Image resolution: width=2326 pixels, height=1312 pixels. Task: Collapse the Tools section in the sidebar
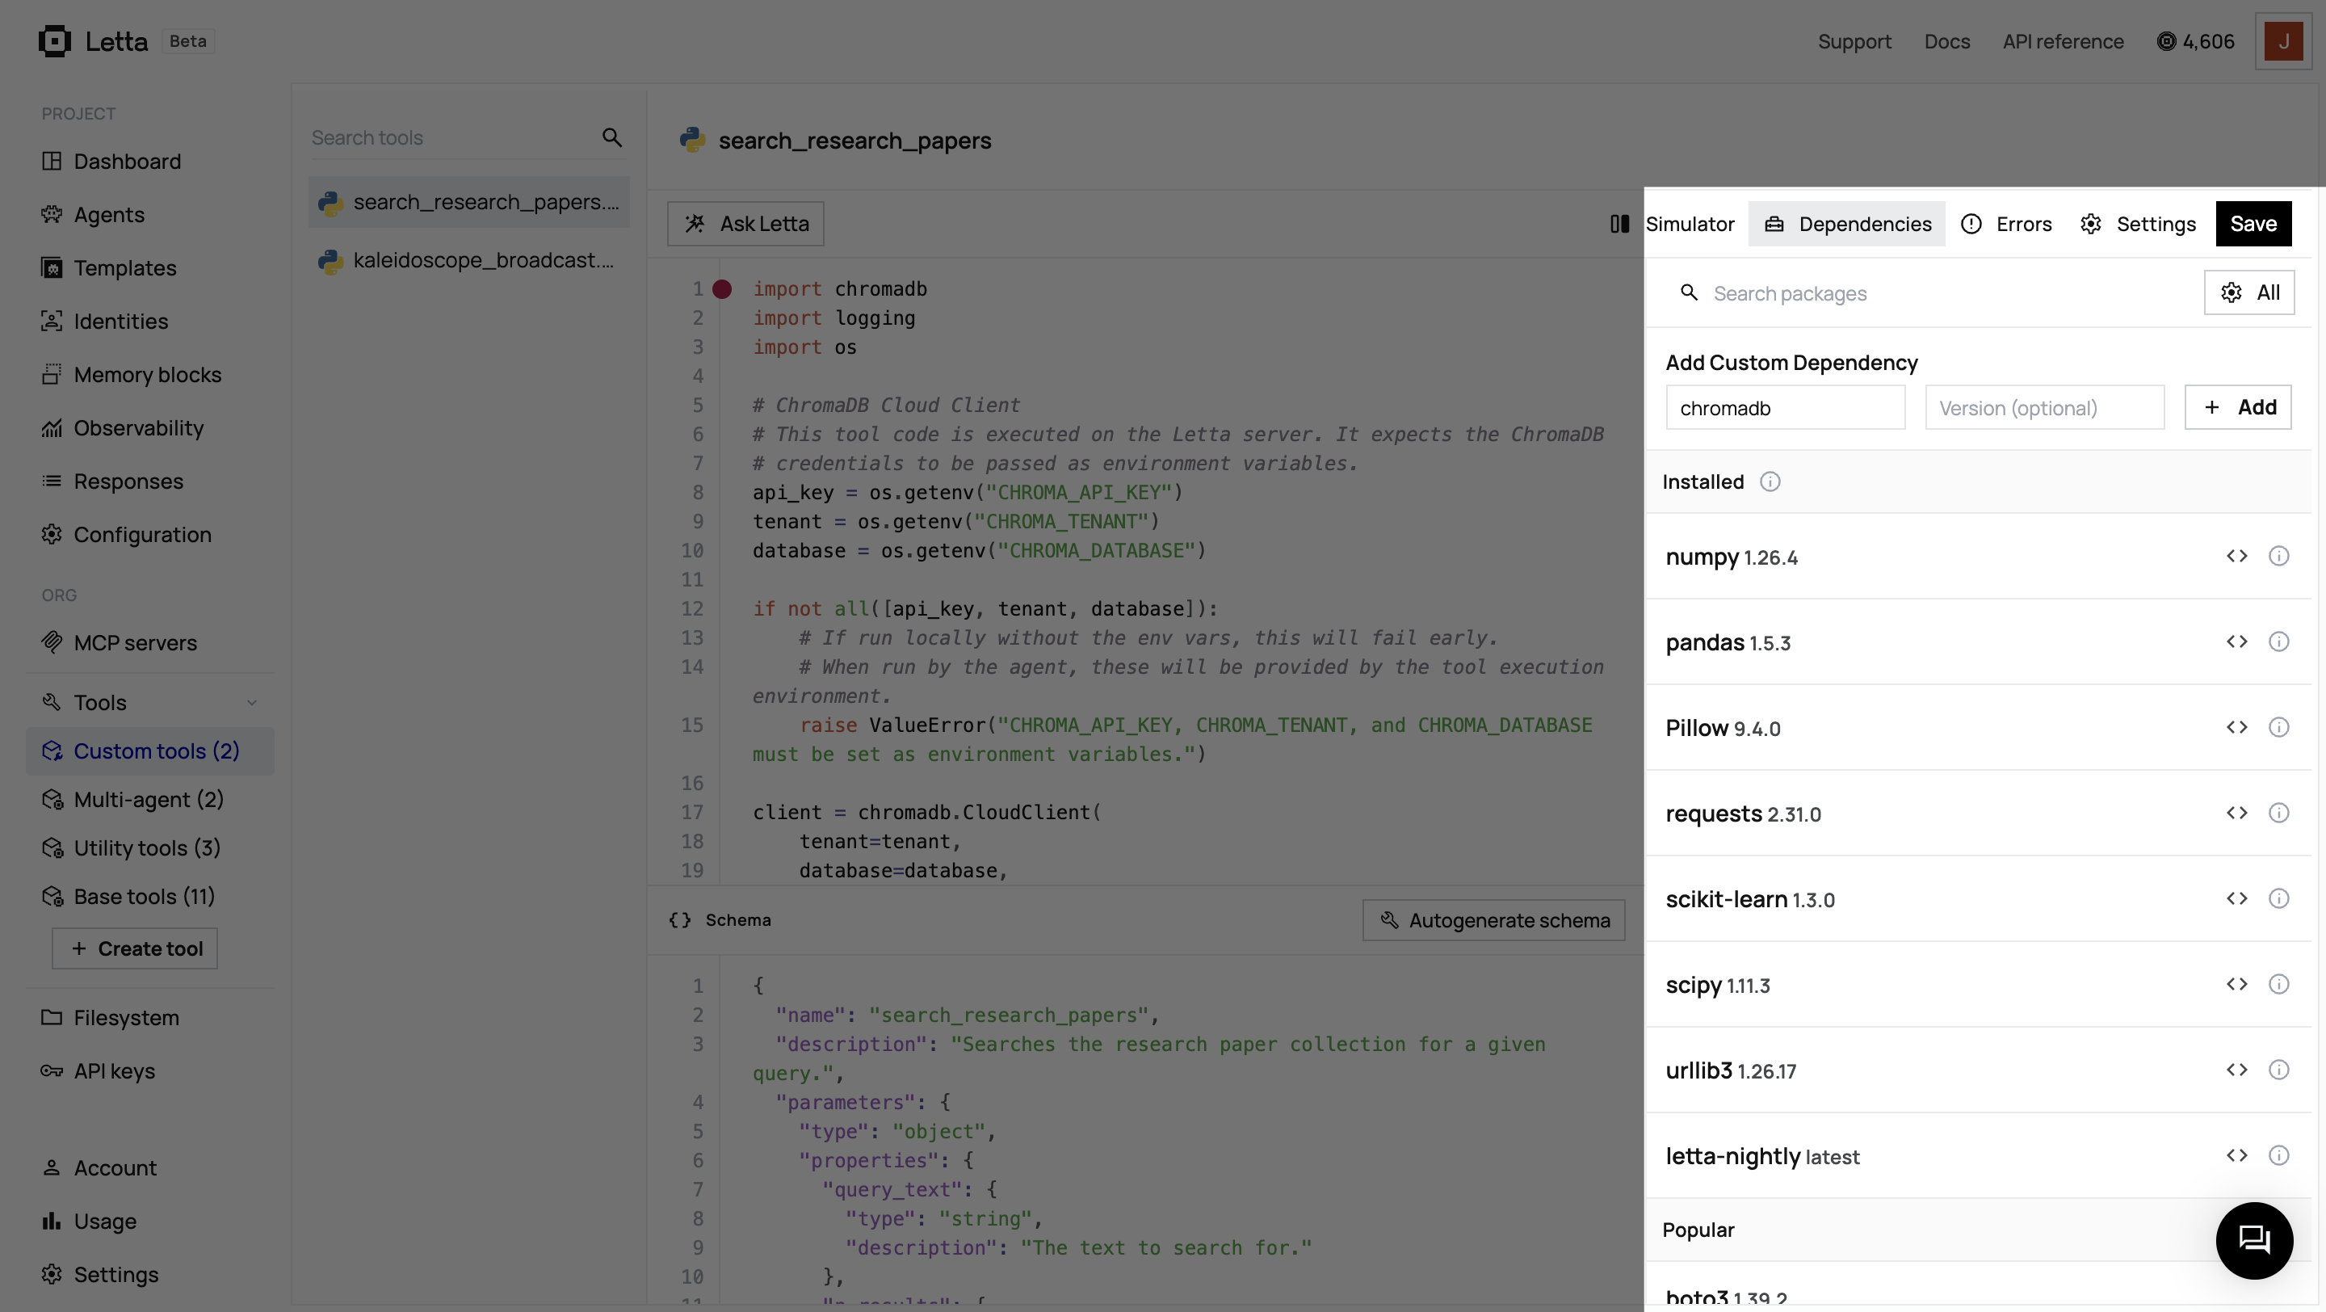252,701
